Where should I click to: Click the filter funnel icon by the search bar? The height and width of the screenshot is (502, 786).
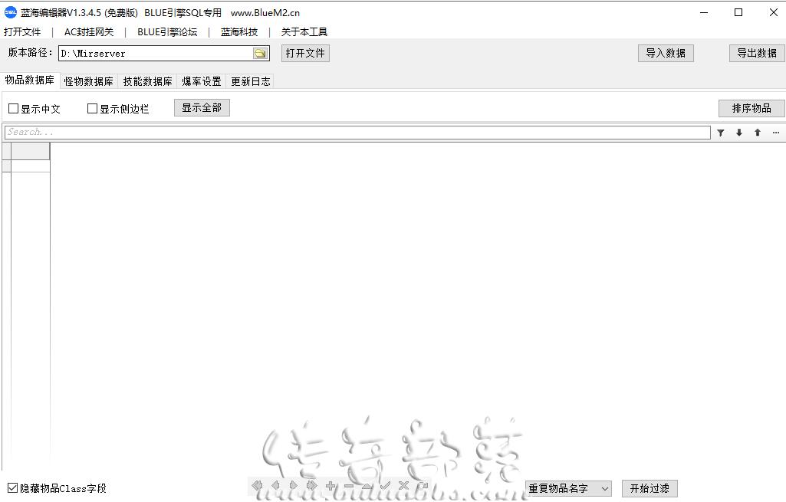click(x=720, y=133)
